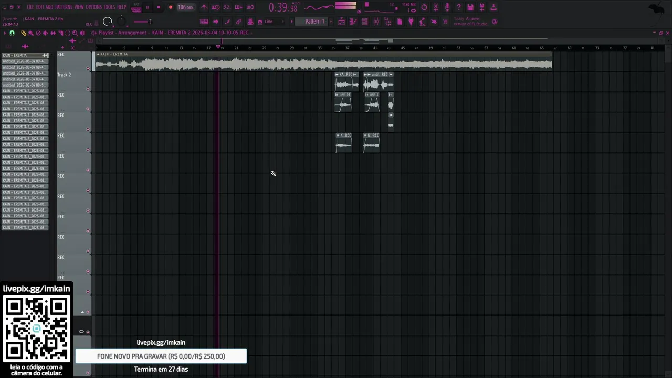Viewport: 672px width, 378px height.
Task: Open the Channel rack view icon
Action: (x=364, y=22)
